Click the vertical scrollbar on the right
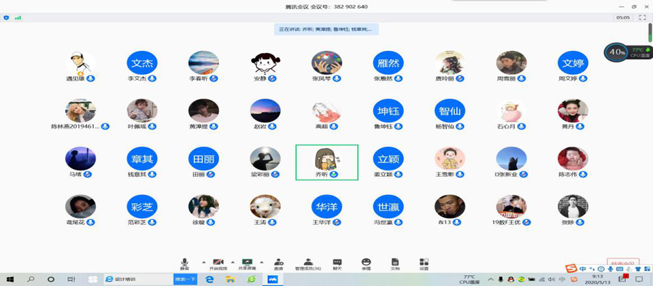Screen dimensions: 653x286 click(x=650, y=31)
